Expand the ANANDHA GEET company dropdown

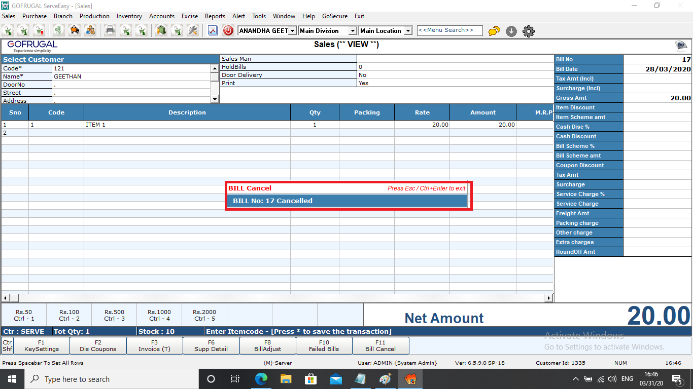pos(292,31)
